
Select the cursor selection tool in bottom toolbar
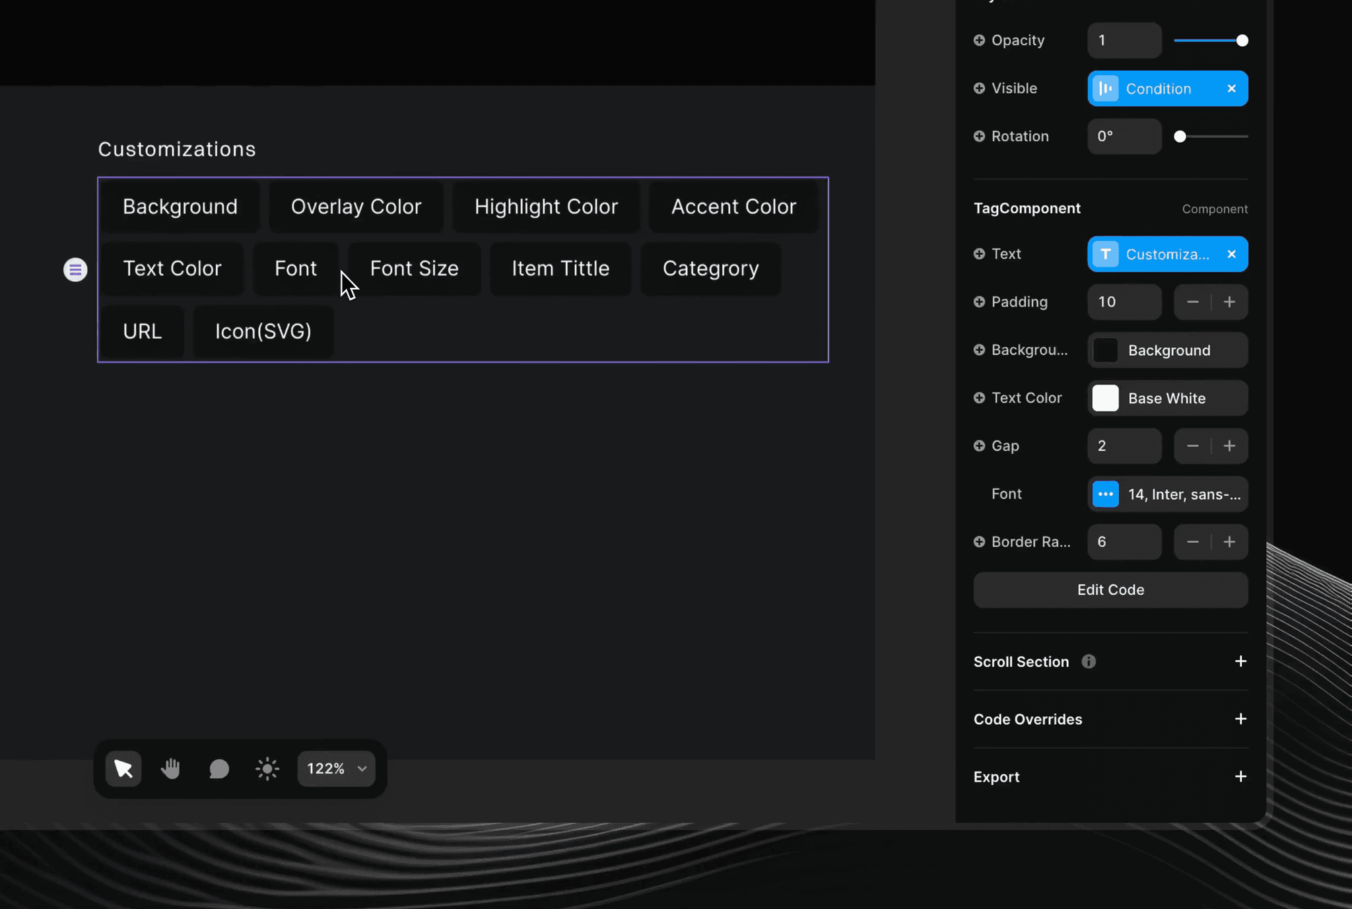pos(123,768)
